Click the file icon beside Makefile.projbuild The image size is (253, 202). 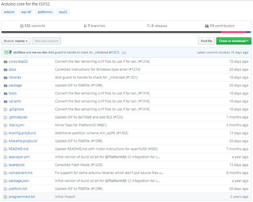tap(6, 141)
